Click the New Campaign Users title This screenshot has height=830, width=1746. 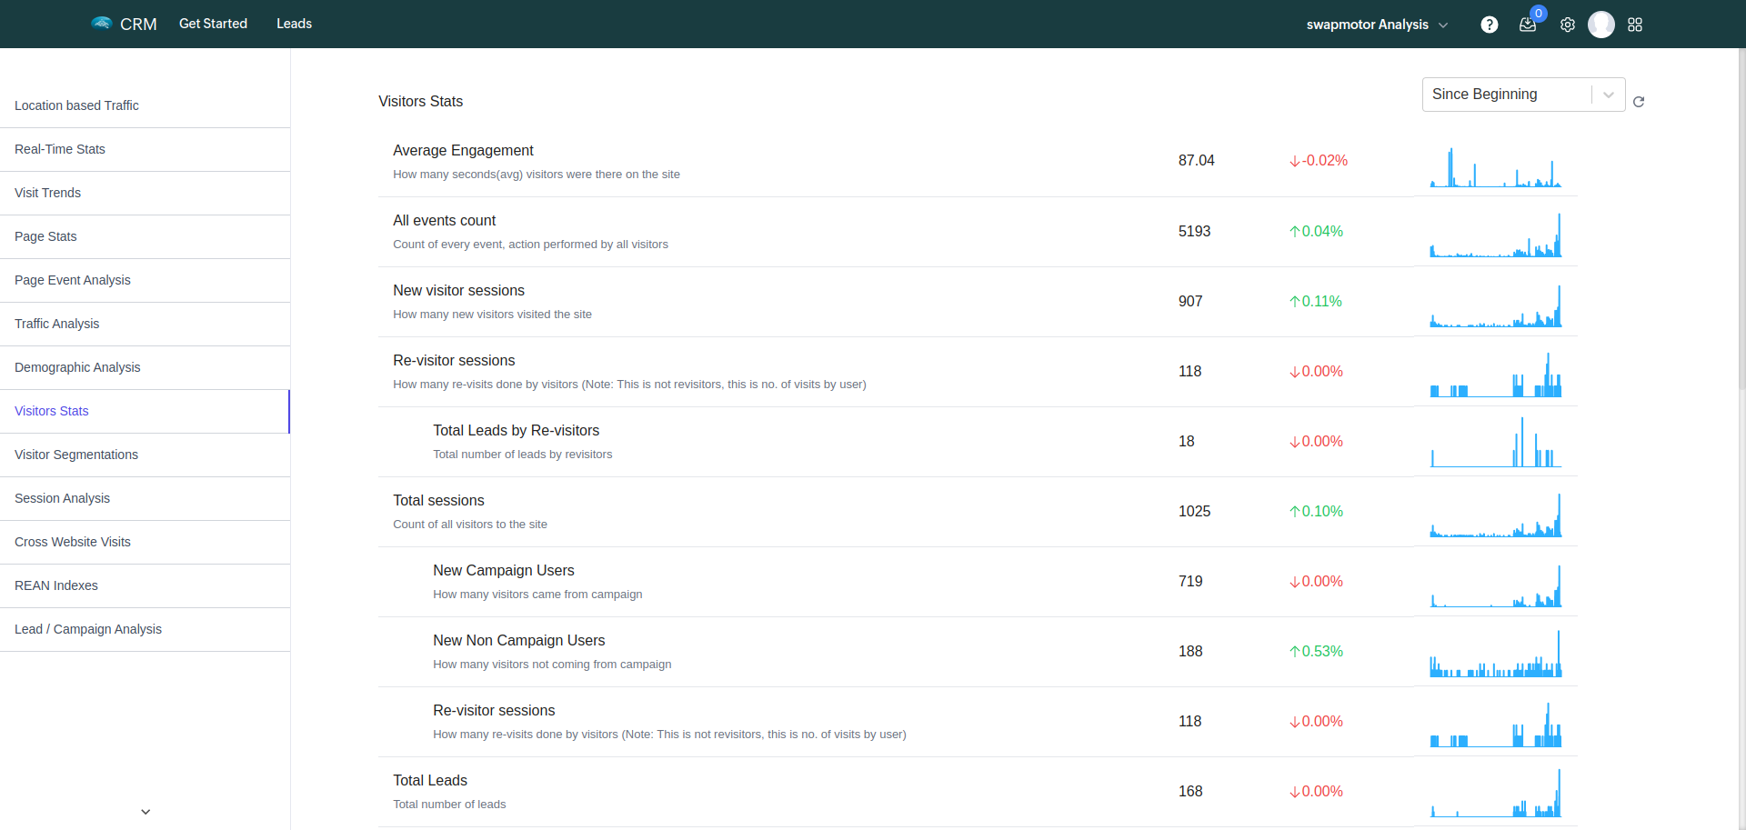503,570
